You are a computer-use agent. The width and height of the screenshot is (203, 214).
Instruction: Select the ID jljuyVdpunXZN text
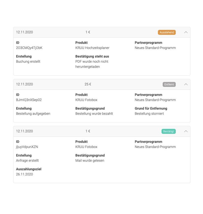27,147
